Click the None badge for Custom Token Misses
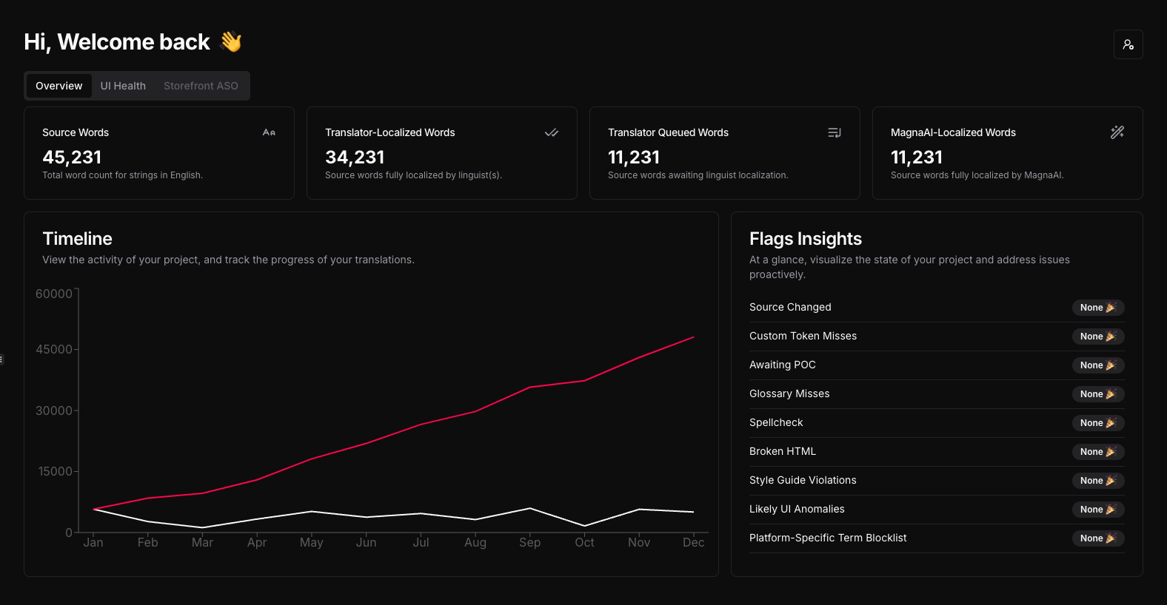The width and height of the screenshot is (1167, 605). (x=1098, y=337)
